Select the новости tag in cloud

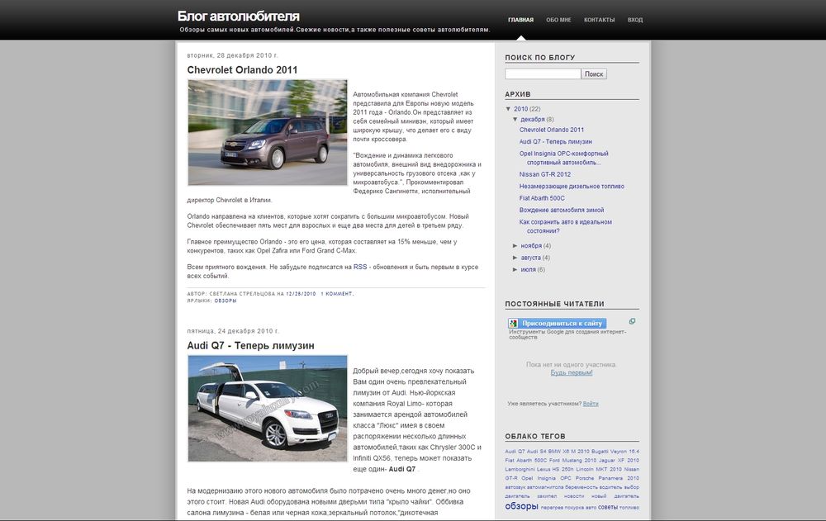pos(574,496)
